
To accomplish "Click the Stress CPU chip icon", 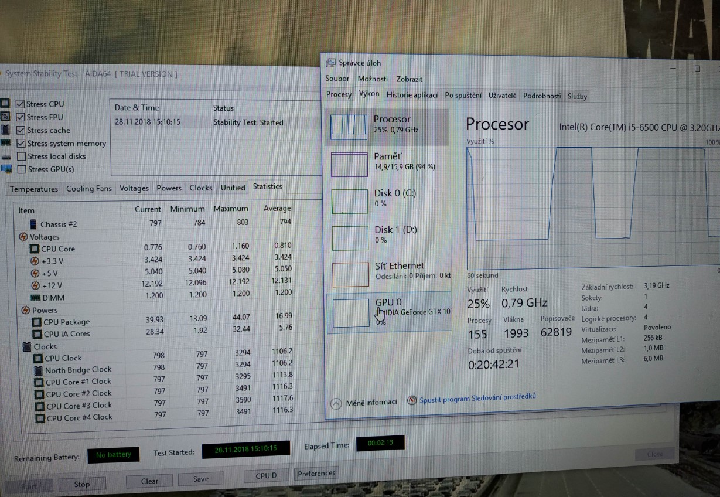I will tap(5, 103).
